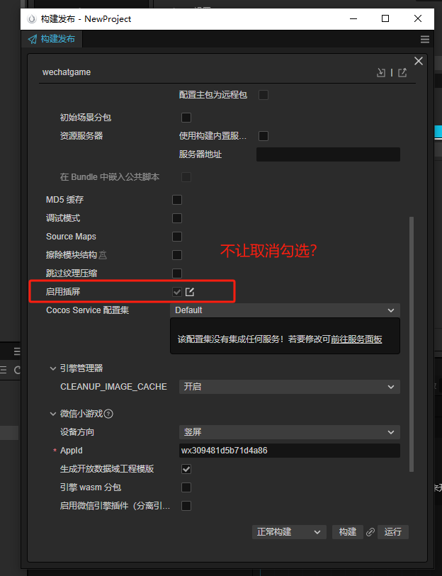
Task: Toggle 配置主包为远程包 checkbox
Action: [x=263, y=95]
